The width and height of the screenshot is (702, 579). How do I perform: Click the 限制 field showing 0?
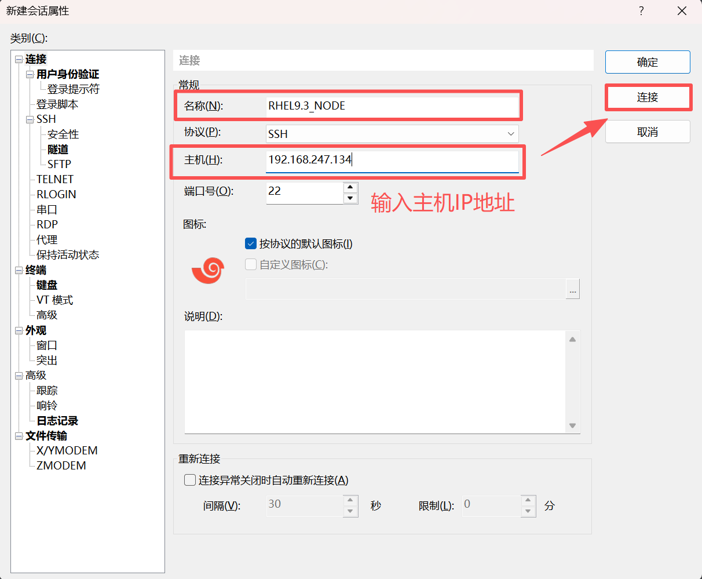pos(492,506)
